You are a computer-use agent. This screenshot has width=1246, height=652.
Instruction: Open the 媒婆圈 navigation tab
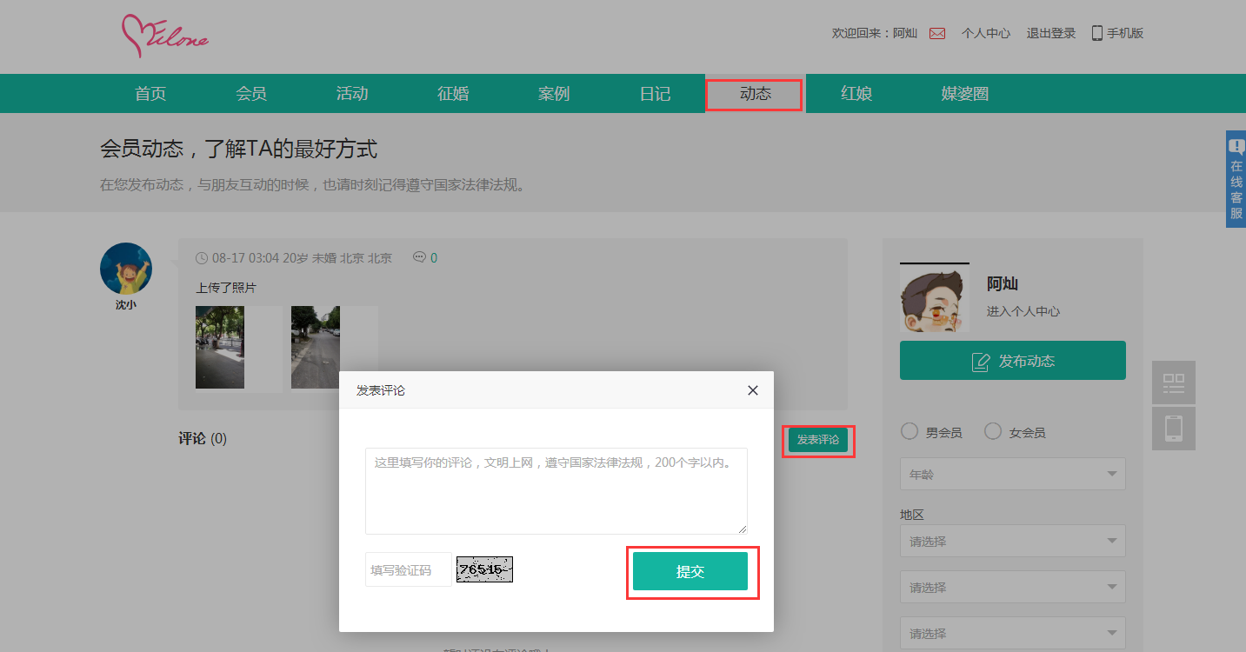965,94
